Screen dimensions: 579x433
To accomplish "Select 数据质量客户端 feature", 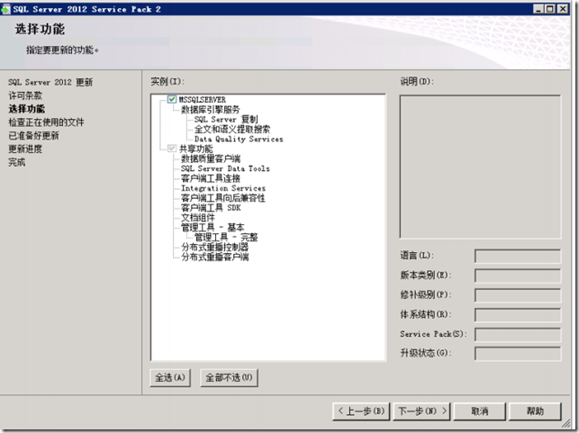I will pyautogui.click(x=211, y=158).
